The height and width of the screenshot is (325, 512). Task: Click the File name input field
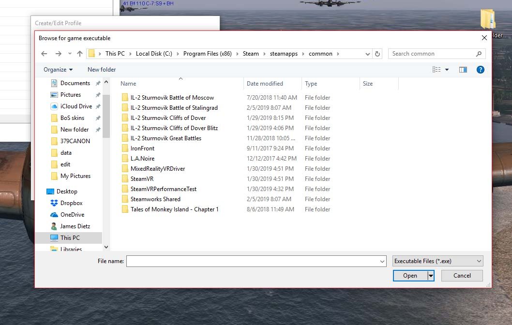256,261
